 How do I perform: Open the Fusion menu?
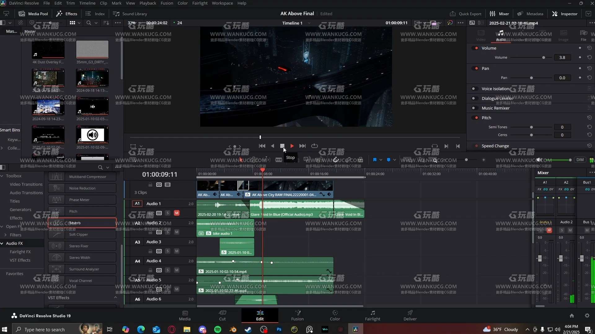tap(167, 3)
